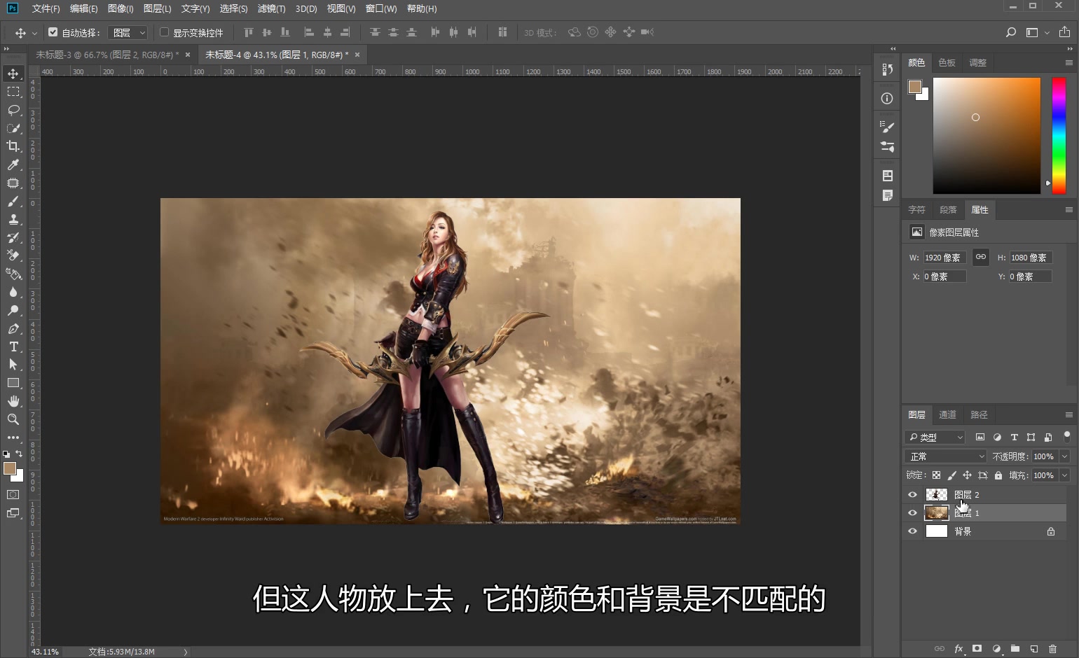Hide layer 图层 1 visibility eye
This screenshot has height=658, width=1079.
point(912,513)
